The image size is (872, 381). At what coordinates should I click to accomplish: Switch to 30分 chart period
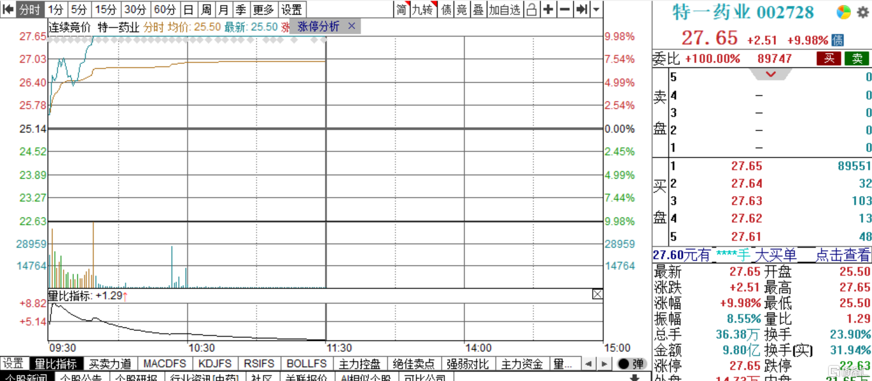[x=136, y=9]
